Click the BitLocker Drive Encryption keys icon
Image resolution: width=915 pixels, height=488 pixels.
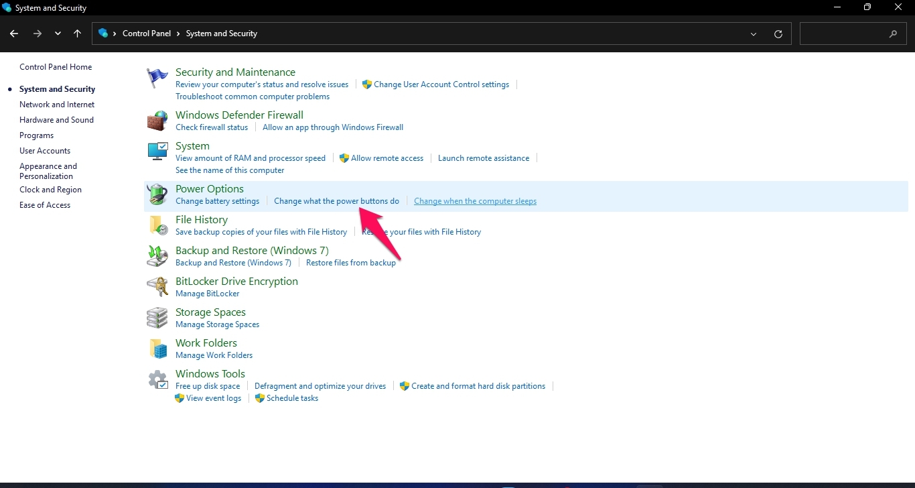157,287
